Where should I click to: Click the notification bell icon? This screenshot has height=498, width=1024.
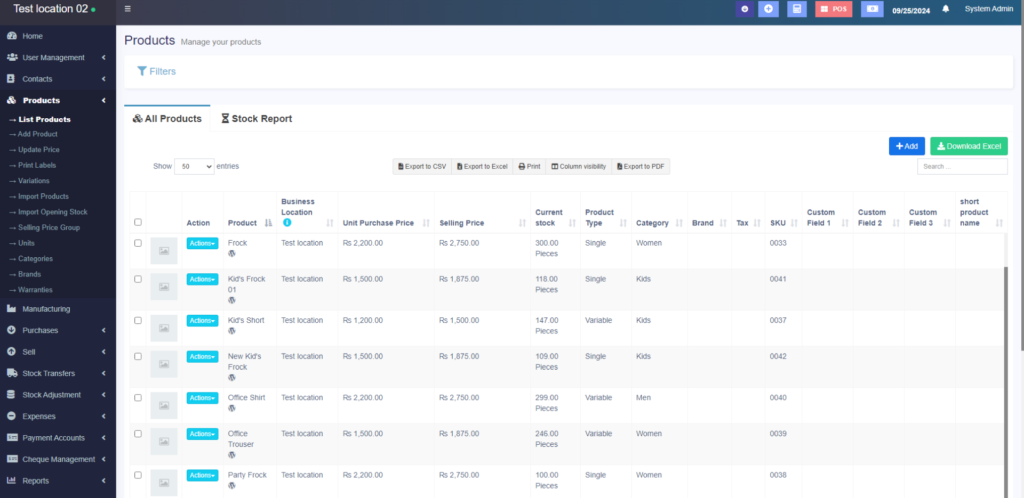click(946, 9)
